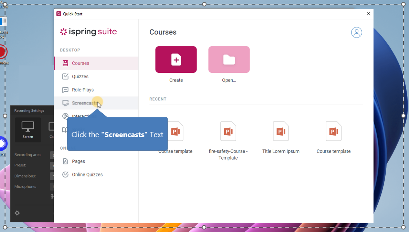The image size is (409, 232).
Task: Close the Quick Start window
Action: click(x=368, y=14)
